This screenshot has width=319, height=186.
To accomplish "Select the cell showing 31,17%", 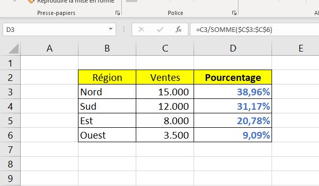I will coord(233,106).
